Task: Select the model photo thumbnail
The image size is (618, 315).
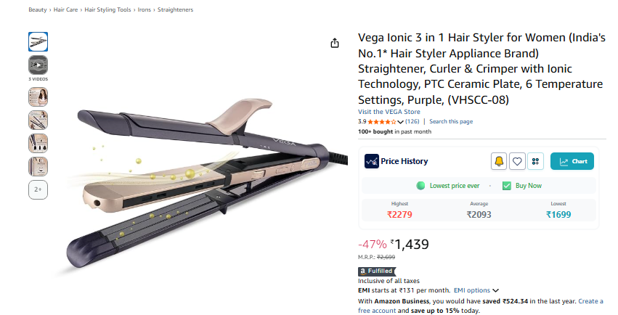Action: tap(38, 97)
